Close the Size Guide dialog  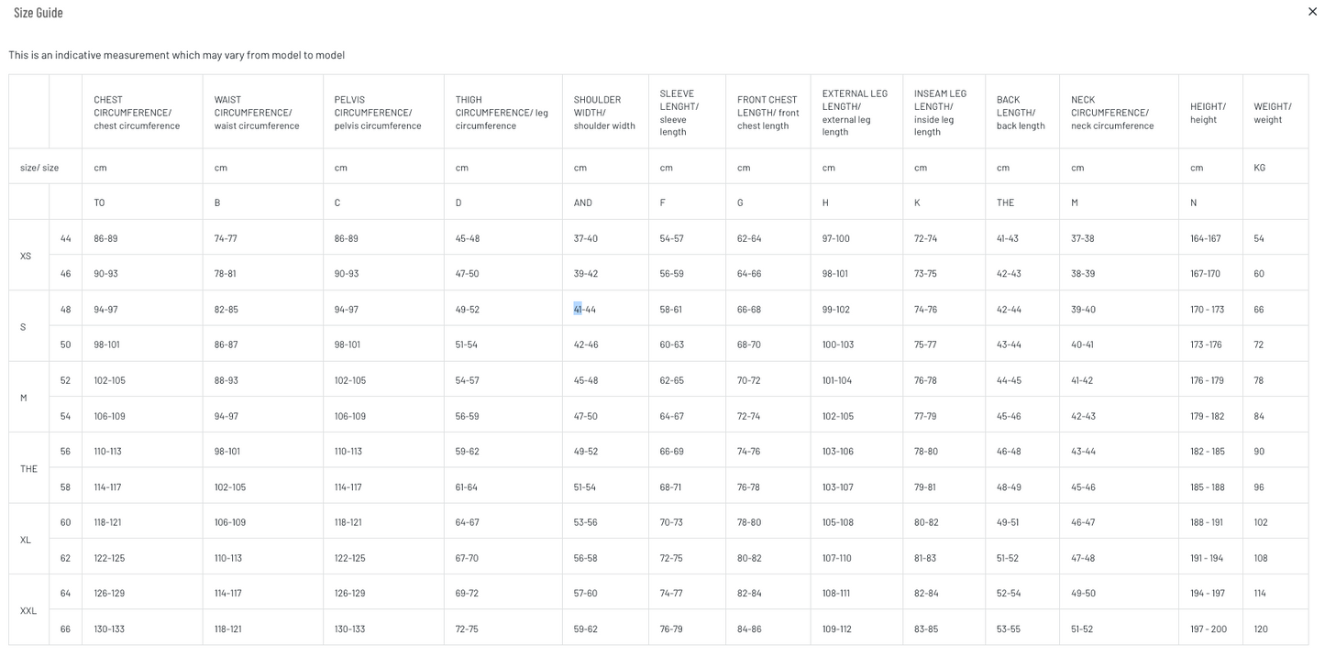coord(1311,12)
